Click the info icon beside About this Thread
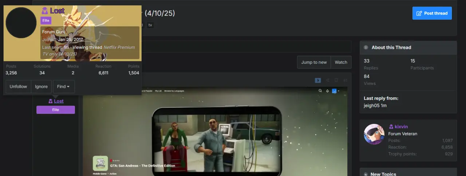This screenshot has height=176, width=466. coord(366,47)
